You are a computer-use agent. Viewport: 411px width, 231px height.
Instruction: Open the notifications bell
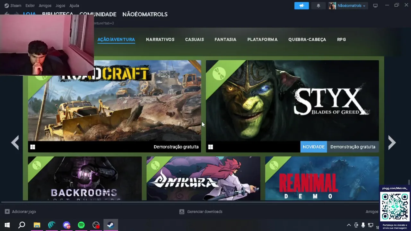pos(318,5)
